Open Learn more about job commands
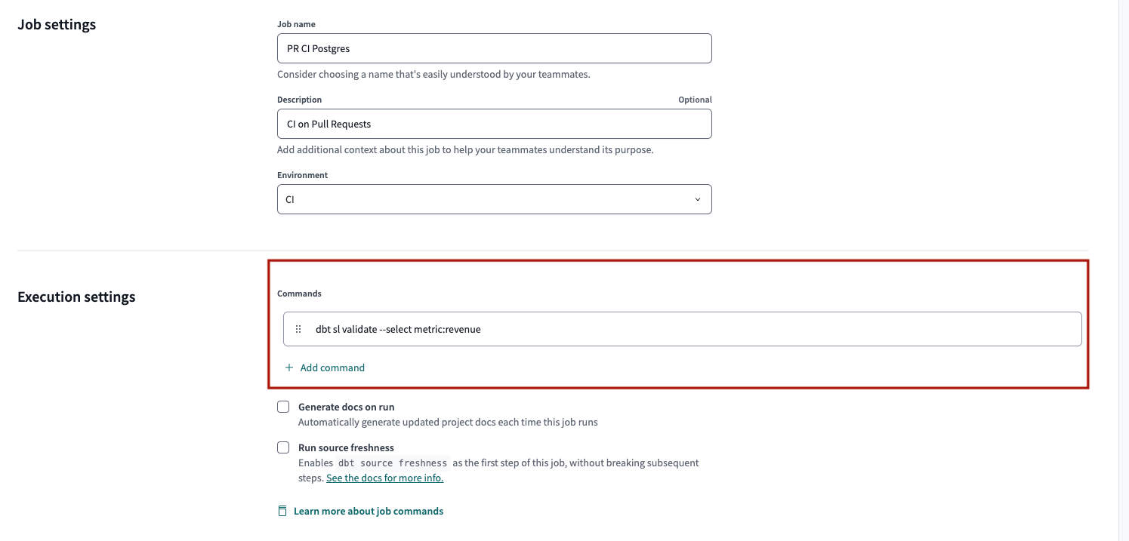 pos(369,511)
